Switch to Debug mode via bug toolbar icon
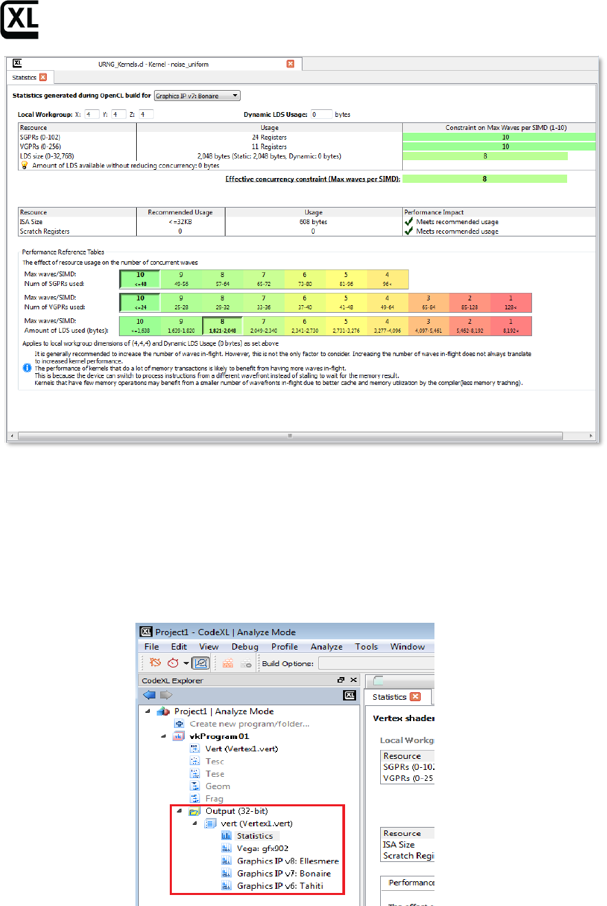 coord(157,663)
